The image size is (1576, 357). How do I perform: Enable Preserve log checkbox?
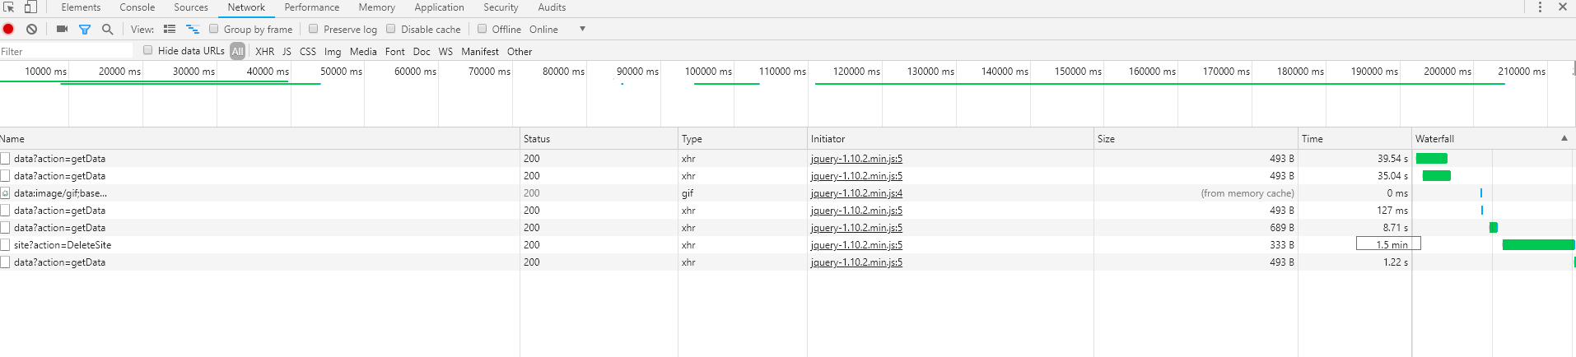click(313, 29)
